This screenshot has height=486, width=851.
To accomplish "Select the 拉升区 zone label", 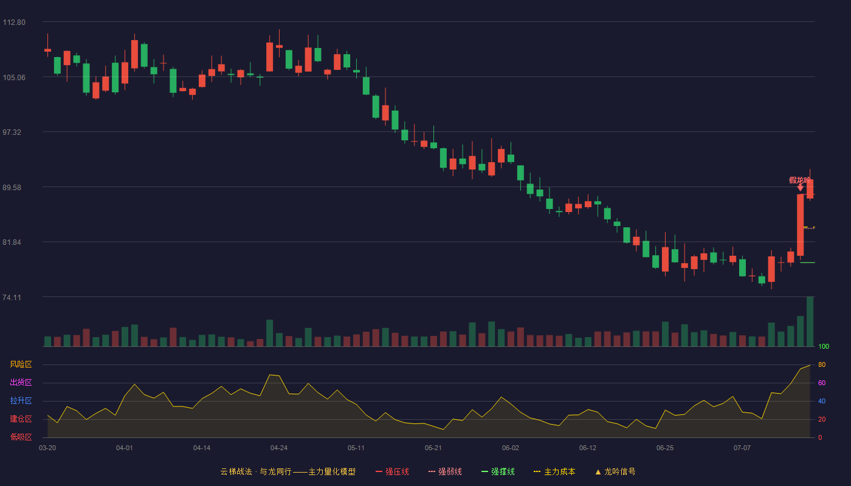I will pyautogui.click(x=21, y=401).
